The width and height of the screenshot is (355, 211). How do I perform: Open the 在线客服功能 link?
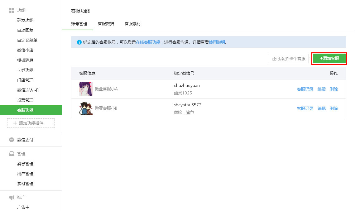(148, 42)
